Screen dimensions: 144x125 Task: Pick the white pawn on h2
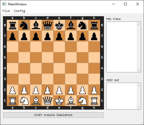[94, 90]
